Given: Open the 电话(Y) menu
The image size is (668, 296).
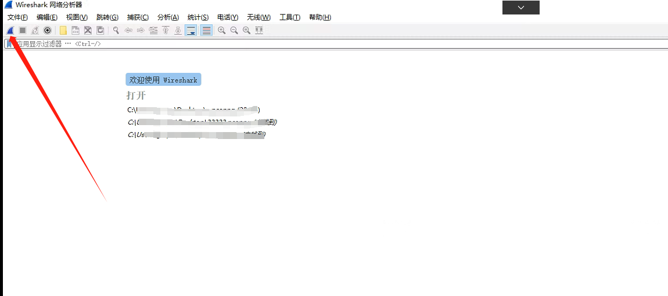Looking at the screenshot, I should [228, 17].
